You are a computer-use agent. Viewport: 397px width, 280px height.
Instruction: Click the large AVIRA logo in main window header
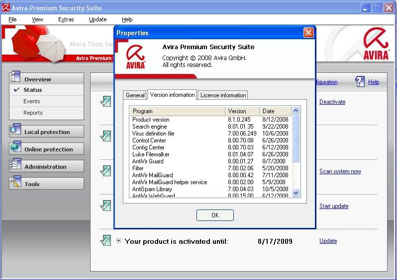pos(376,44)
